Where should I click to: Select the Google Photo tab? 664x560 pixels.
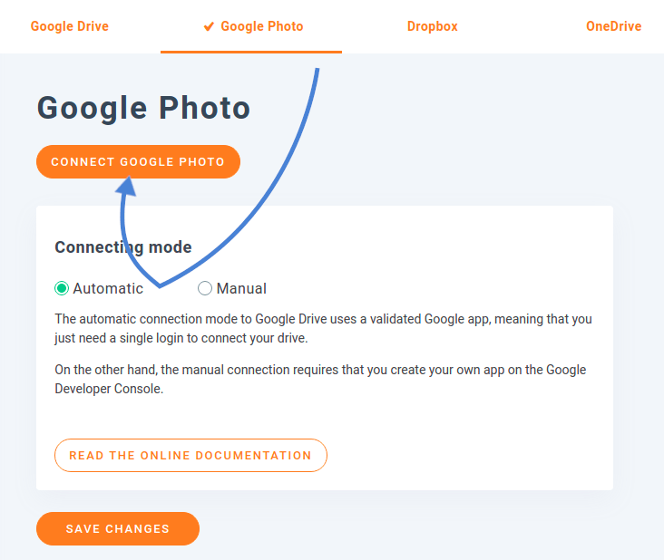261,26
